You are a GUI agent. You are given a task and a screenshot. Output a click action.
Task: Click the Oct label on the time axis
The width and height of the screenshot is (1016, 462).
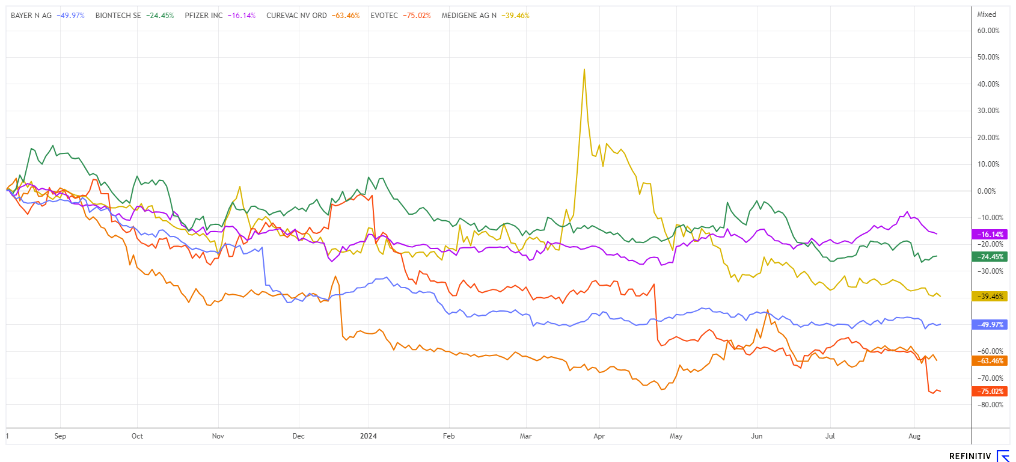coord(137,436)
